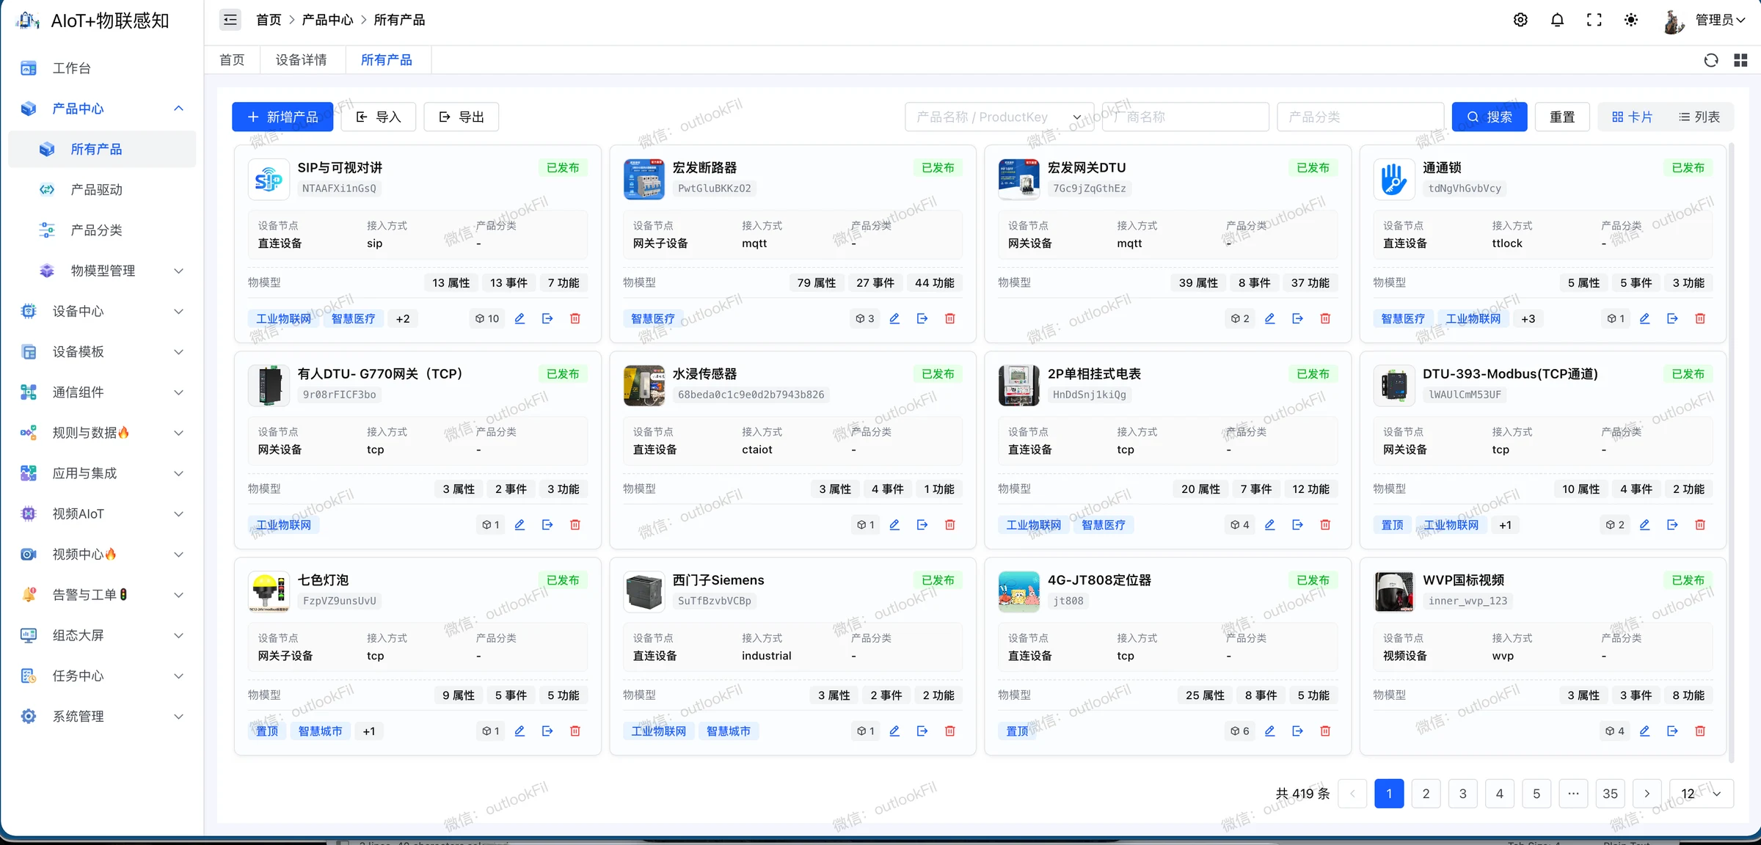Viewport: 1761px width, 845px height.
Task: Enter fullscreen mode icon
Action: point(1594,20)
